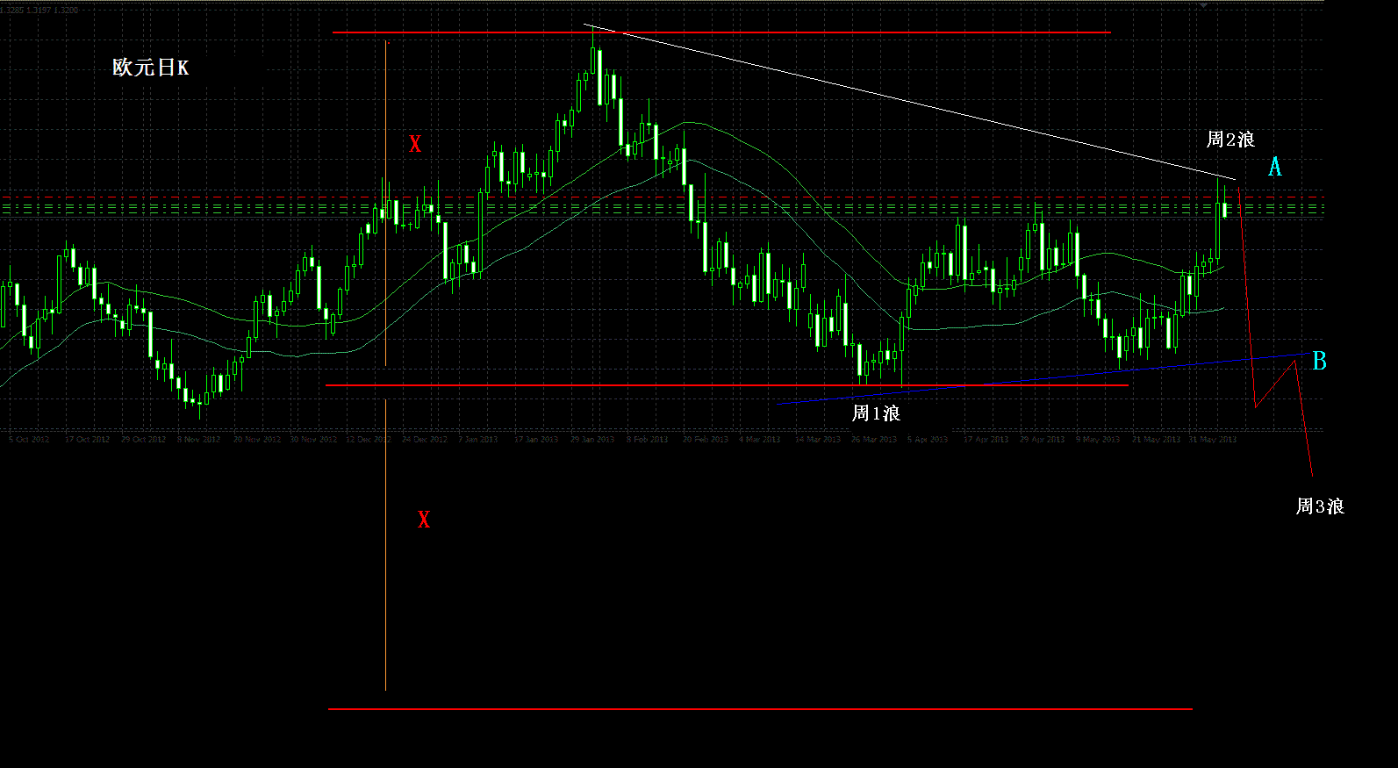Click the 7 Jan 2013 date label
1398x768 pixels.
coord(477,439)
